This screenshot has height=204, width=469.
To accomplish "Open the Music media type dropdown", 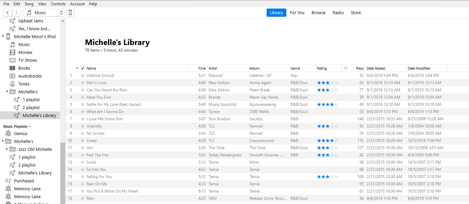I will pyautogui.click(x=43, y=12).
